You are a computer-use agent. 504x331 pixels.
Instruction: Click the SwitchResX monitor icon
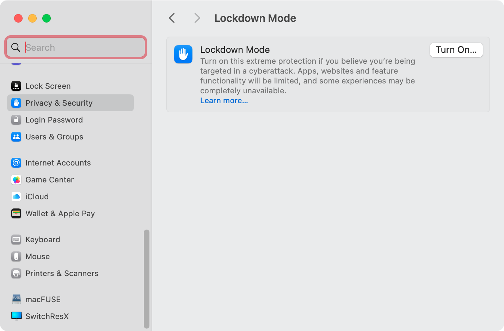tap(16, 316)
